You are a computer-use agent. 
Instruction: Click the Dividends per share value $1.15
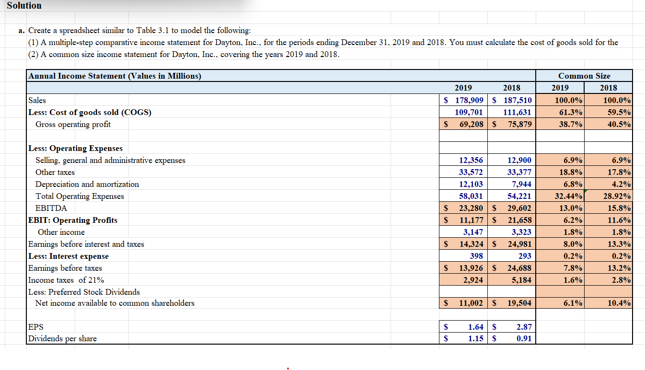click(463, 338)
